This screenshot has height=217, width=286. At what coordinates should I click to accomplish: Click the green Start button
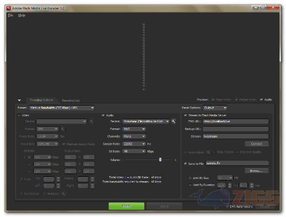point(126,206)
